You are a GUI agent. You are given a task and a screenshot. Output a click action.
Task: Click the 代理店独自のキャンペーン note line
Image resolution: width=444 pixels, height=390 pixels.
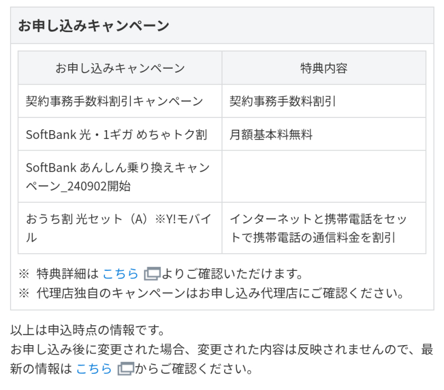(x=220, y=292)
